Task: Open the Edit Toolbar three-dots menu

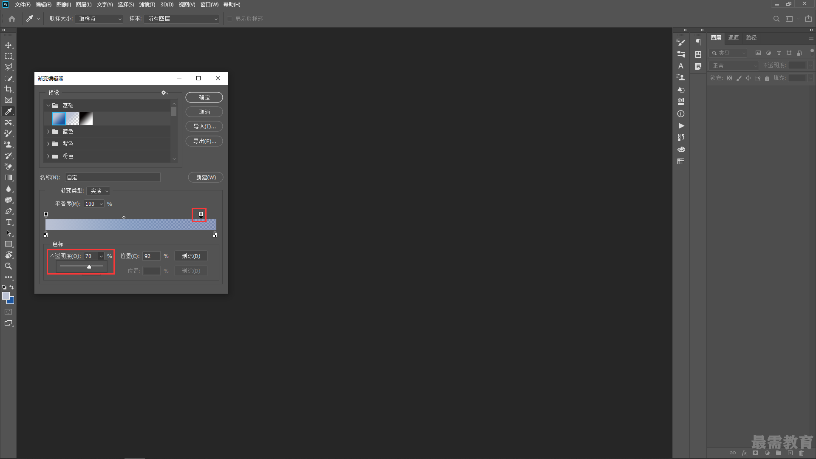Action: [8, 277]
